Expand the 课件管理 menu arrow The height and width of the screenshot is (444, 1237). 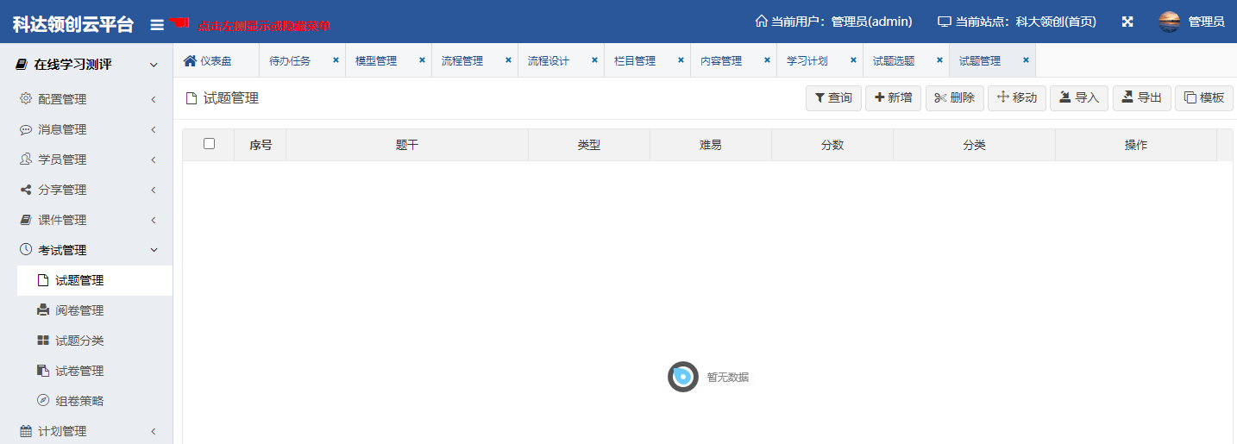[x=153, y=220]
